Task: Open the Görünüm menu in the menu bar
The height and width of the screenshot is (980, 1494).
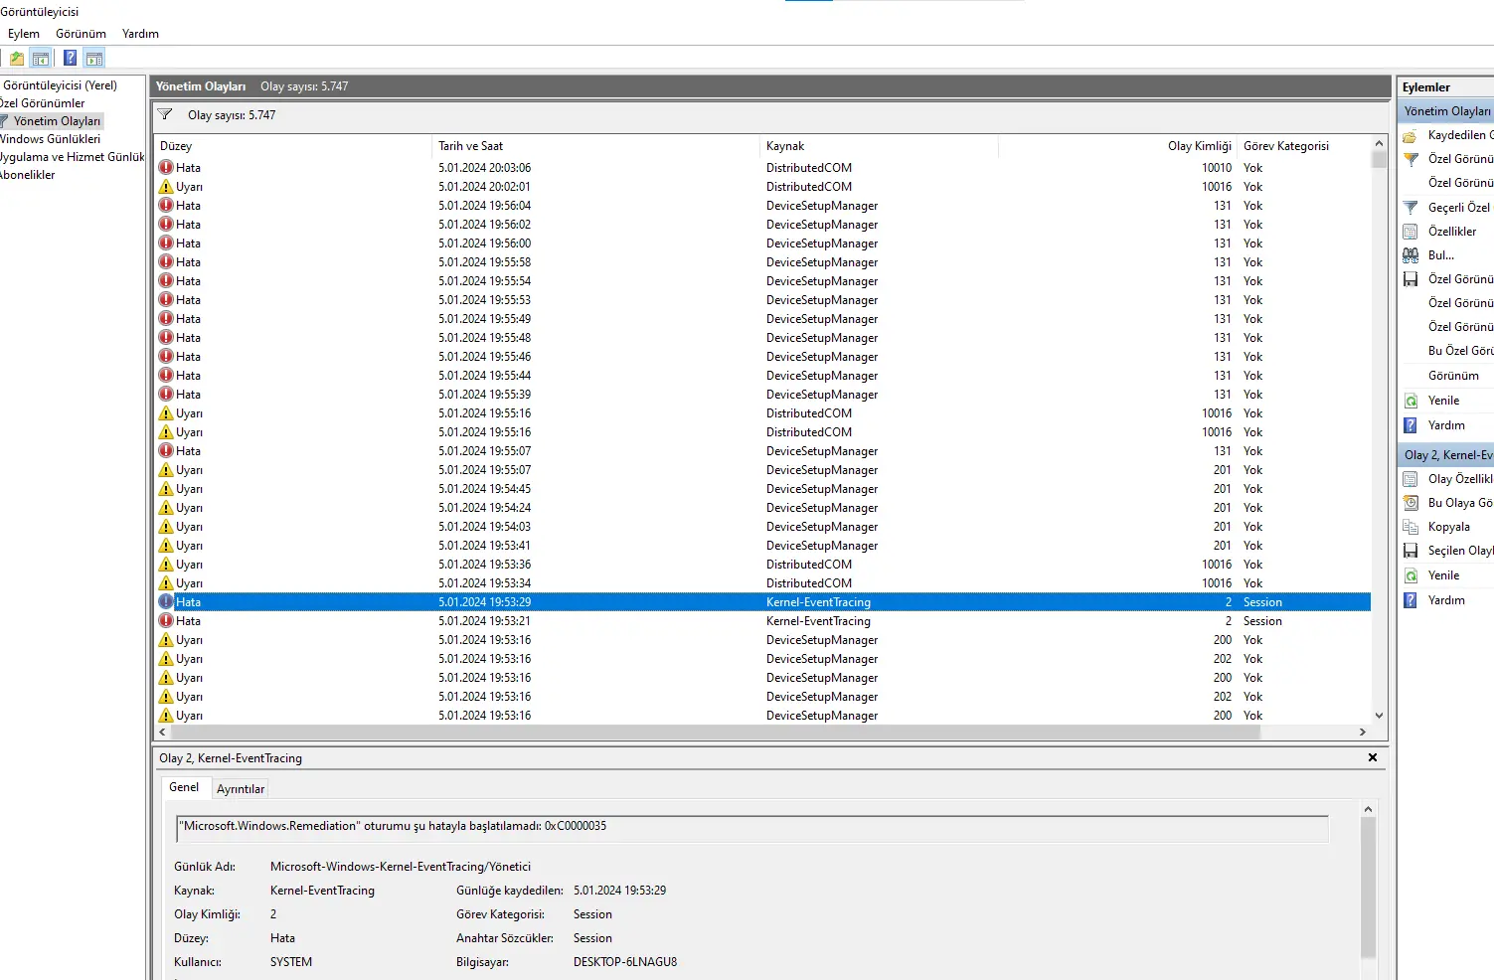Action: click(x=81, y=34)
